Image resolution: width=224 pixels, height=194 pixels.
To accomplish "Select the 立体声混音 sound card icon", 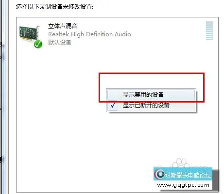I will [x=30, y=34].
